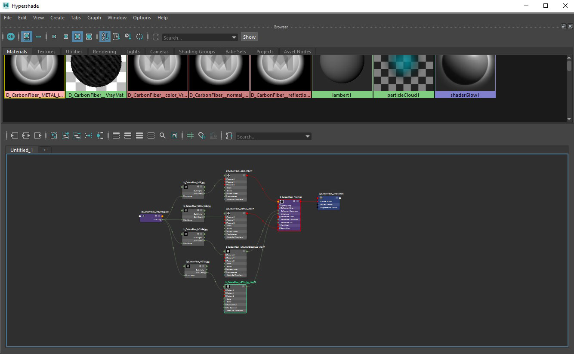Click the disabled frame icon beside browser Search
The height and width of the screenshot is (354, 574).
point(155,37)
